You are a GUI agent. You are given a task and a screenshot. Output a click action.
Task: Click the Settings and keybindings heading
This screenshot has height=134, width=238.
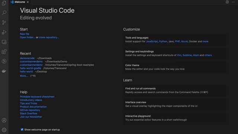tap(139, 51)
